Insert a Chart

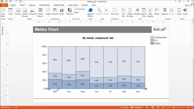62,12
